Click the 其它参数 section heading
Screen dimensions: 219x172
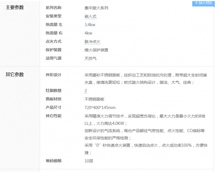pos(15,74)
